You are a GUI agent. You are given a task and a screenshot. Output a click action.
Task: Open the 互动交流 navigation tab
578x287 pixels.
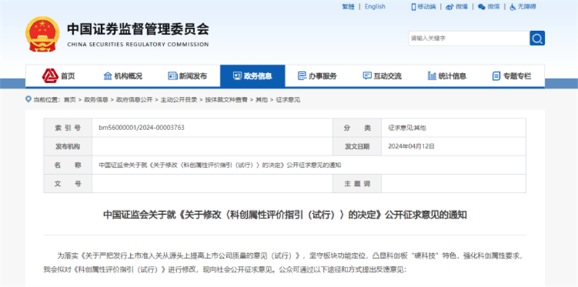coord(387,77)
